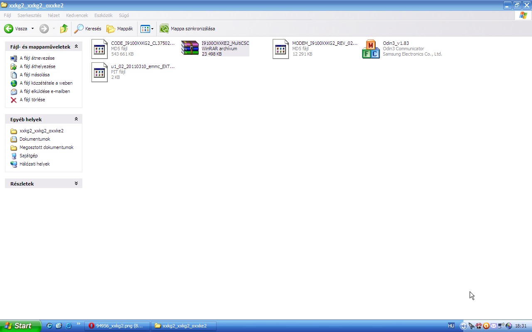The image size is (532, 332).
Task: Open the view mode dropdown
Action: point(147,29)
